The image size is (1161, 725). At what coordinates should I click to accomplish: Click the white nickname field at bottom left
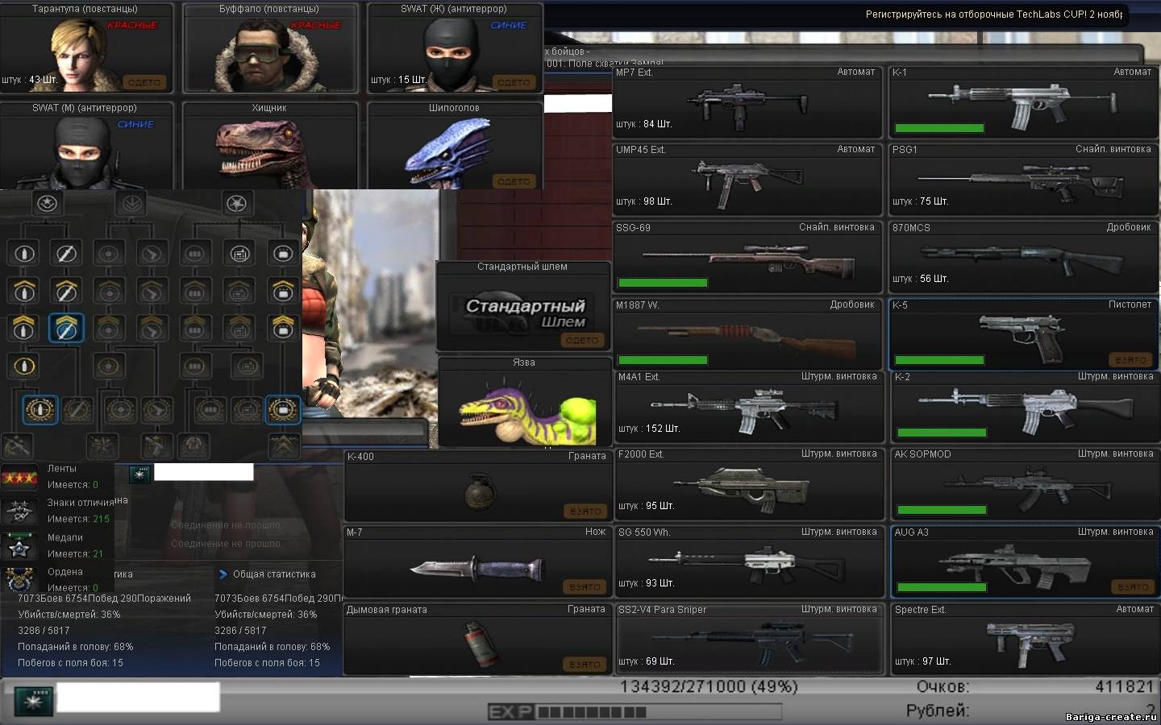point(138,698)
